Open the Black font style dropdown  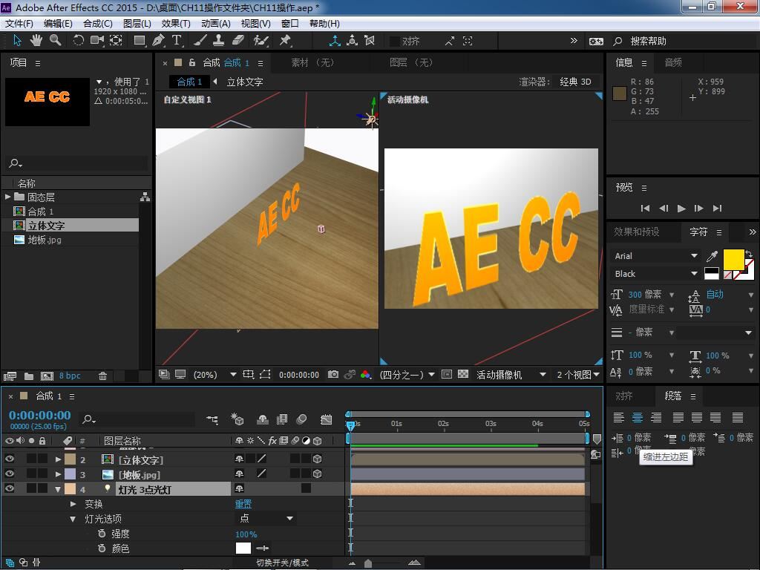pyautogui.click(x=656, y=274)
